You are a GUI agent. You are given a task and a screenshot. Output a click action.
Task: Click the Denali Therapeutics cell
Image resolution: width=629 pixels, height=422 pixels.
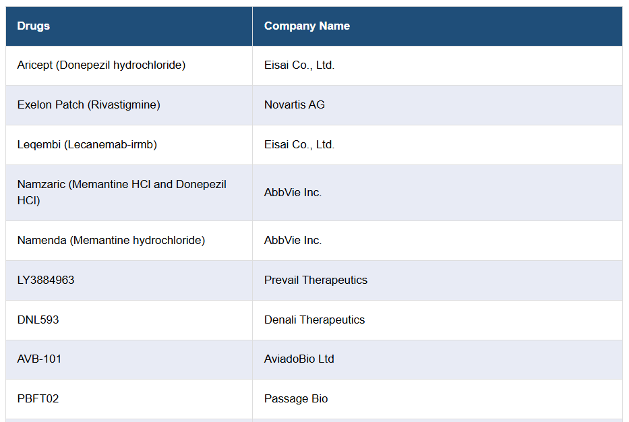coord(314,320)
